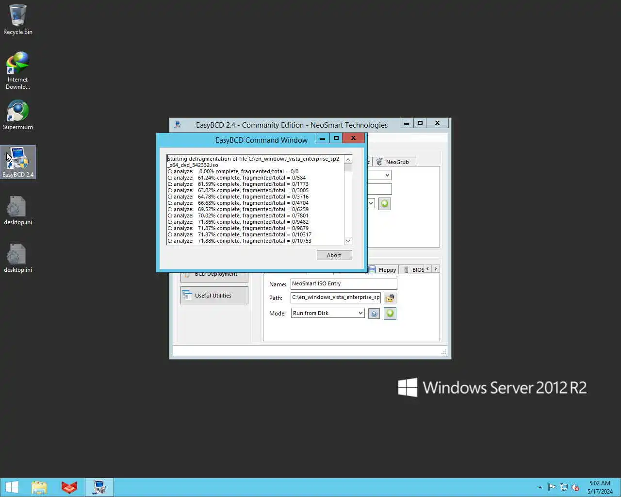
Task: Click the EasyBCD taskbar button
Action: coord(99,487)
